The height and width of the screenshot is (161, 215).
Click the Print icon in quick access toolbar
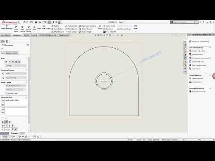40,22
